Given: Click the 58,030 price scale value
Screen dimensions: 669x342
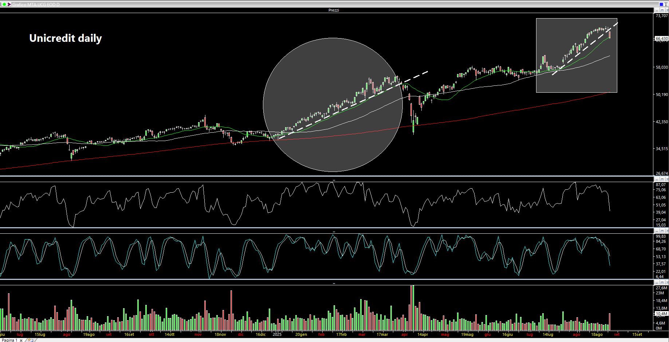Looking at the screenshot, I should pos(661,67).
